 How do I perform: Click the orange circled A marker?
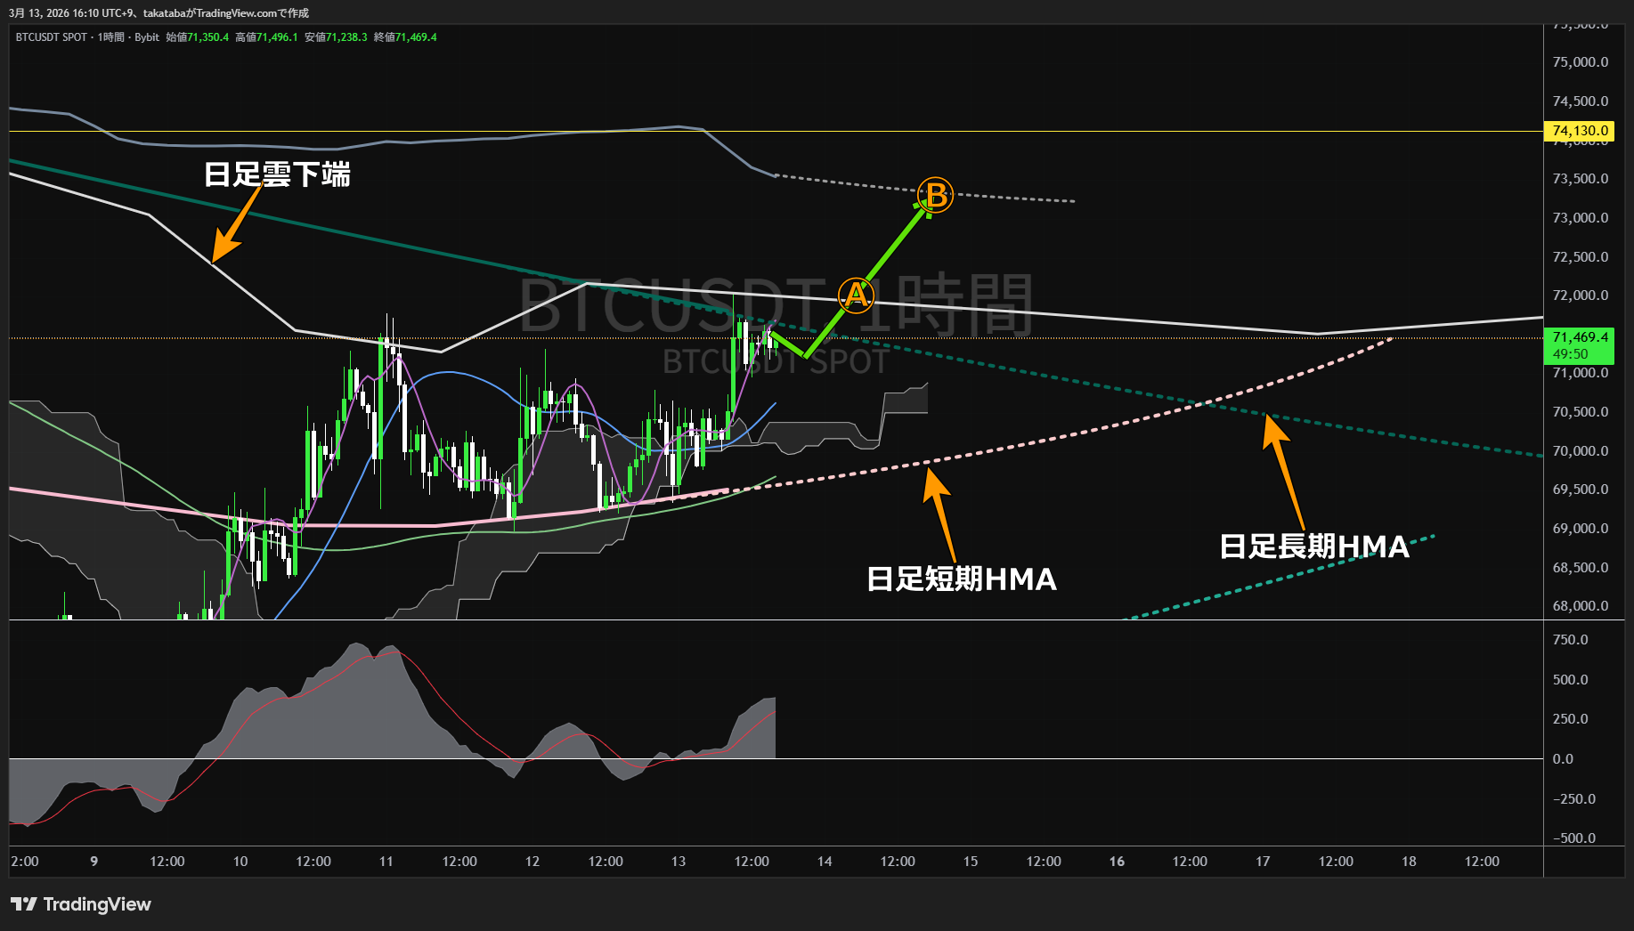pos(856,295)
